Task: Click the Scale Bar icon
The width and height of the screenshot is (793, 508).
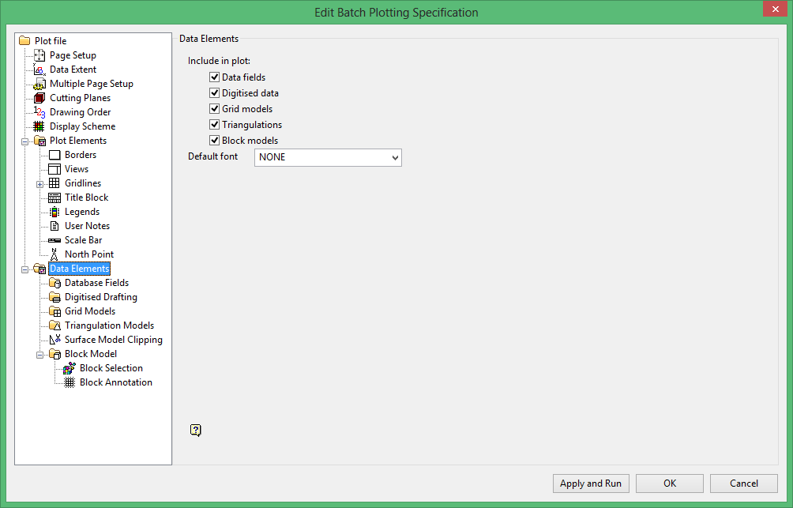Action: 54,240
